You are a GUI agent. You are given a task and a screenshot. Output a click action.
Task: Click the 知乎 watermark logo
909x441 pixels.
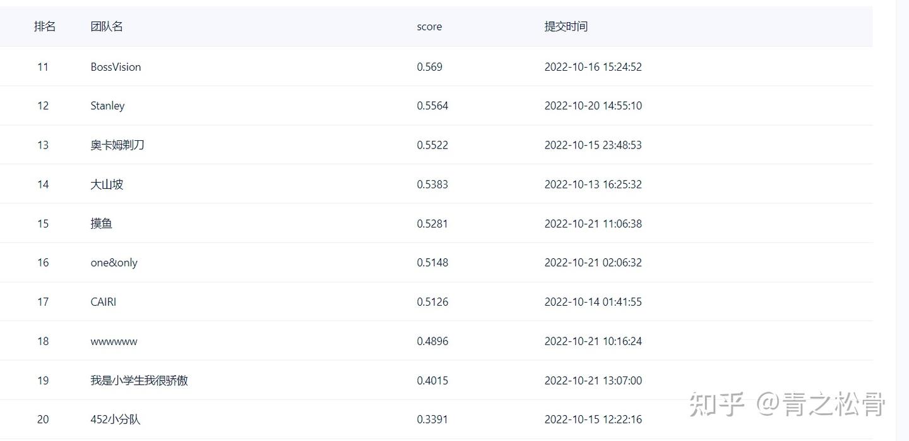[x=717, y=404]
